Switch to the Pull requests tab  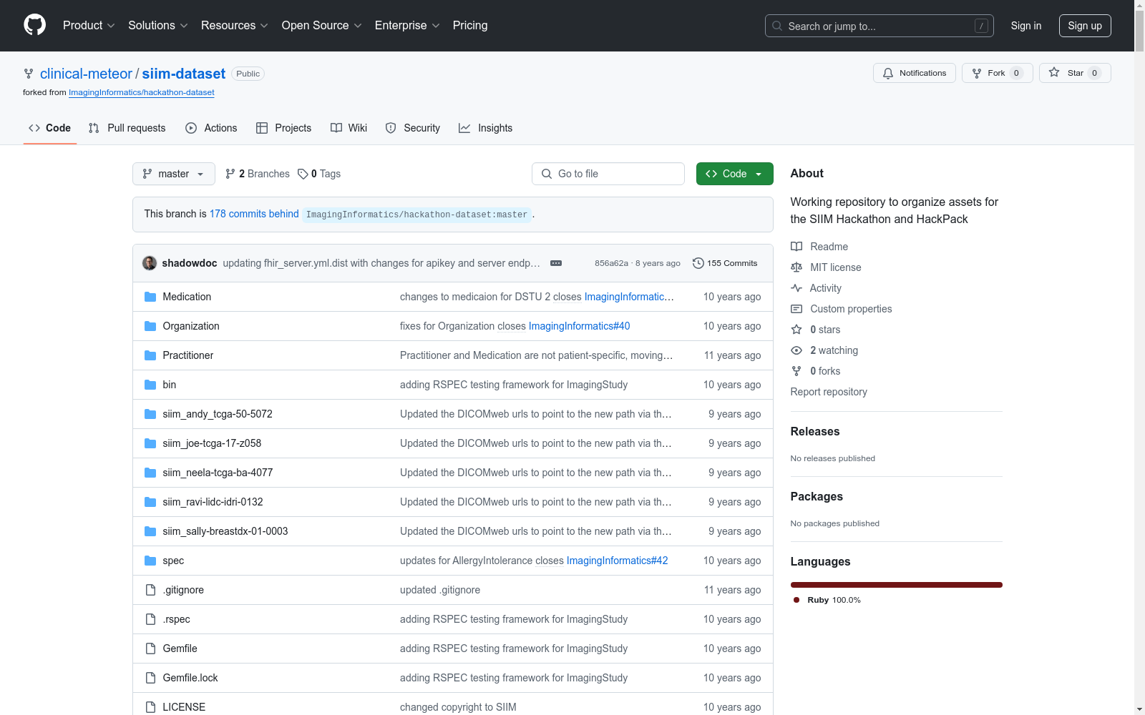[x=127, y=128]
